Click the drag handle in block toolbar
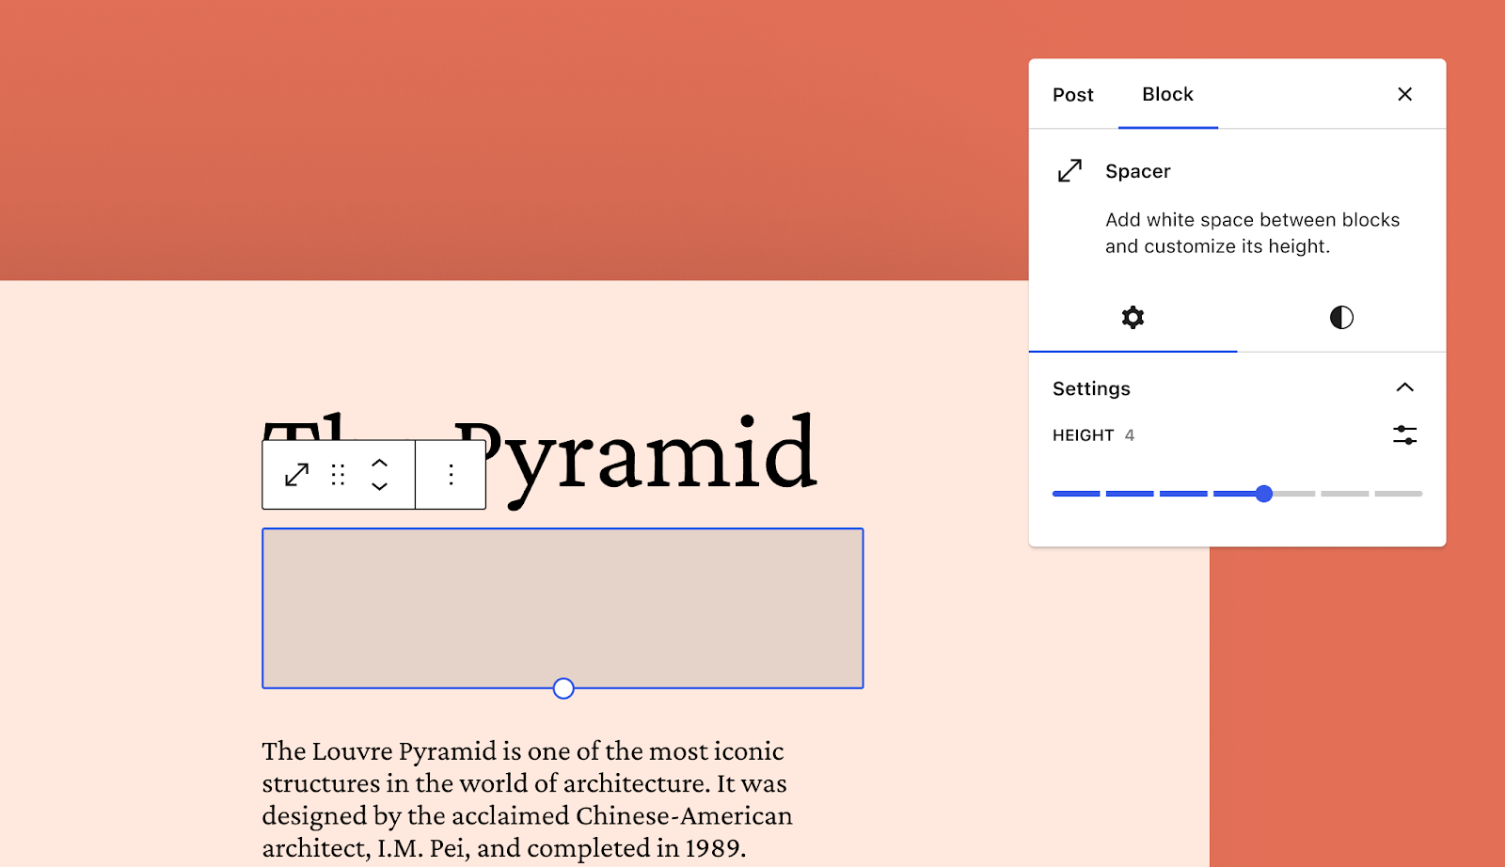 tap(339, 475)
